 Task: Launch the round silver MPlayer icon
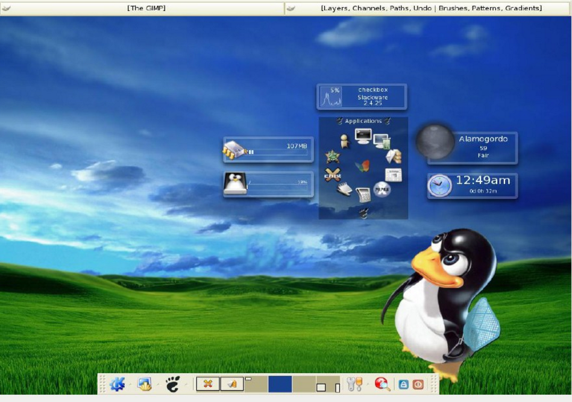(382, 190)
